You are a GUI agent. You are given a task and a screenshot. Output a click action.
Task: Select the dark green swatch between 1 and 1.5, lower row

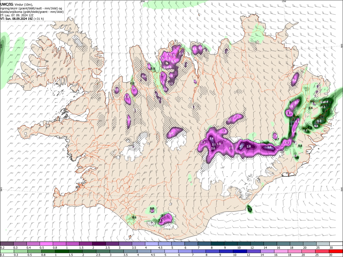tap(62, 251)
